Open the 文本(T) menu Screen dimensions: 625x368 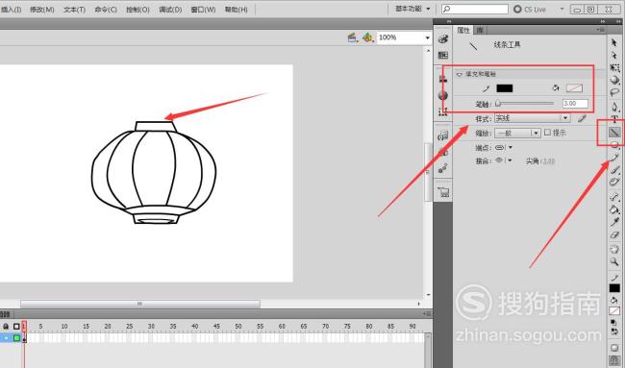point(74,10)
